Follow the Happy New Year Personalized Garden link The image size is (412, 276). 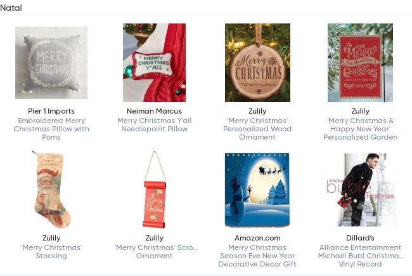[360, 129]
